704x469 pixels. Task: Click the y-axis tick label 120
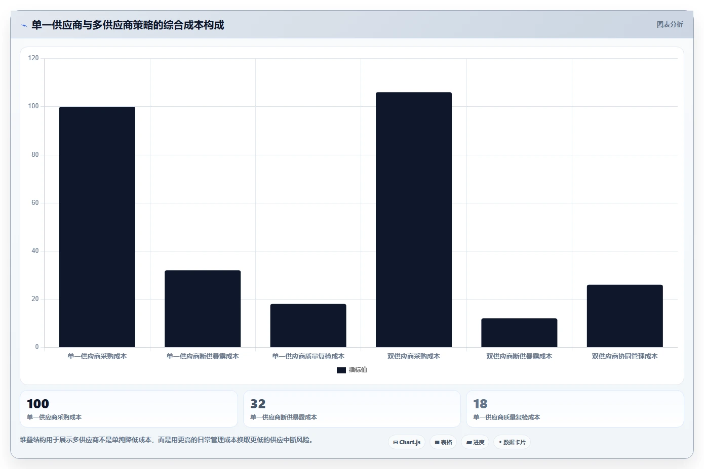point(33,58)
